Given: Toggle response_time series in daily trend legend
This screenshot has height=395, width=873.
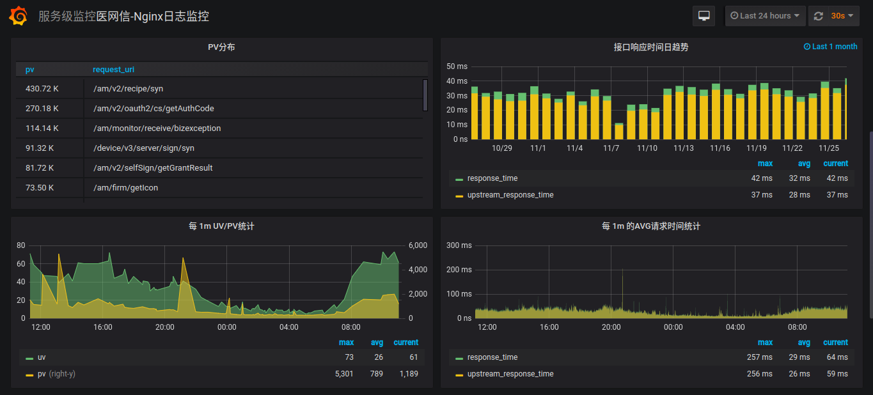Looking at the screenshot, I should point(492,178).
